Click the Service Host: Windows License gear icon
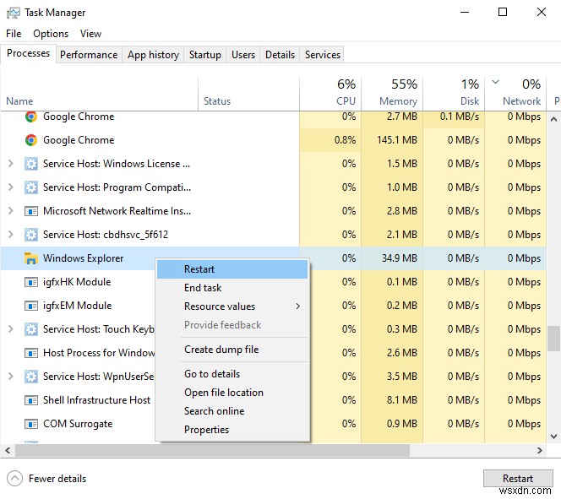The image size is (561, 499). [31, 164]
